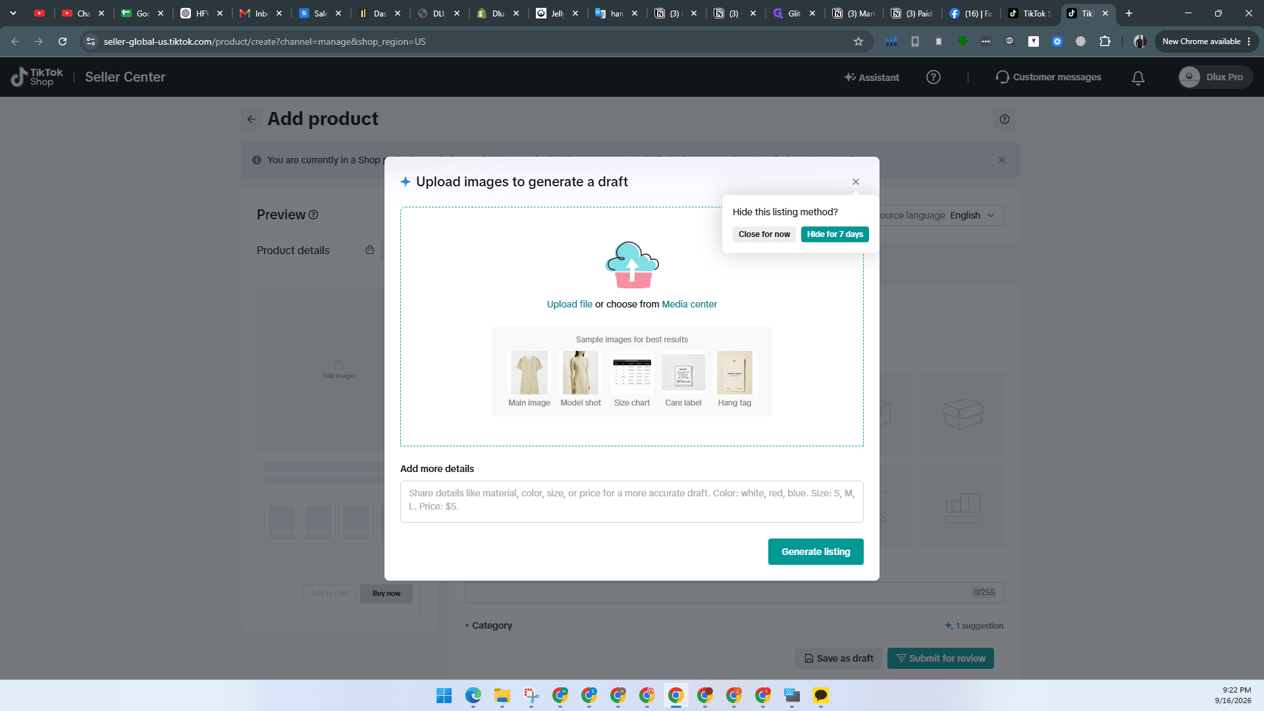
Task: Click the Care label sample thumbnail
Action: pyautogui.click(x=683, y=373)
